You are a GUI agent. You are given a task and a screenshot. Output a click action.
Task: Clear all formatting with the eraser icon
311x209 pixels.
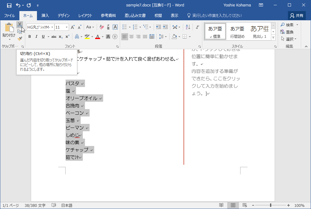click(x=102, y=27)
